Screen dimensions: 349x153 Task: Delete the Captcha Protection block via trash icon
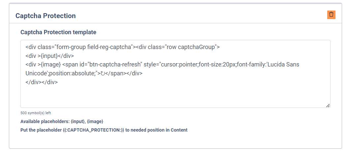pos(331,15)
